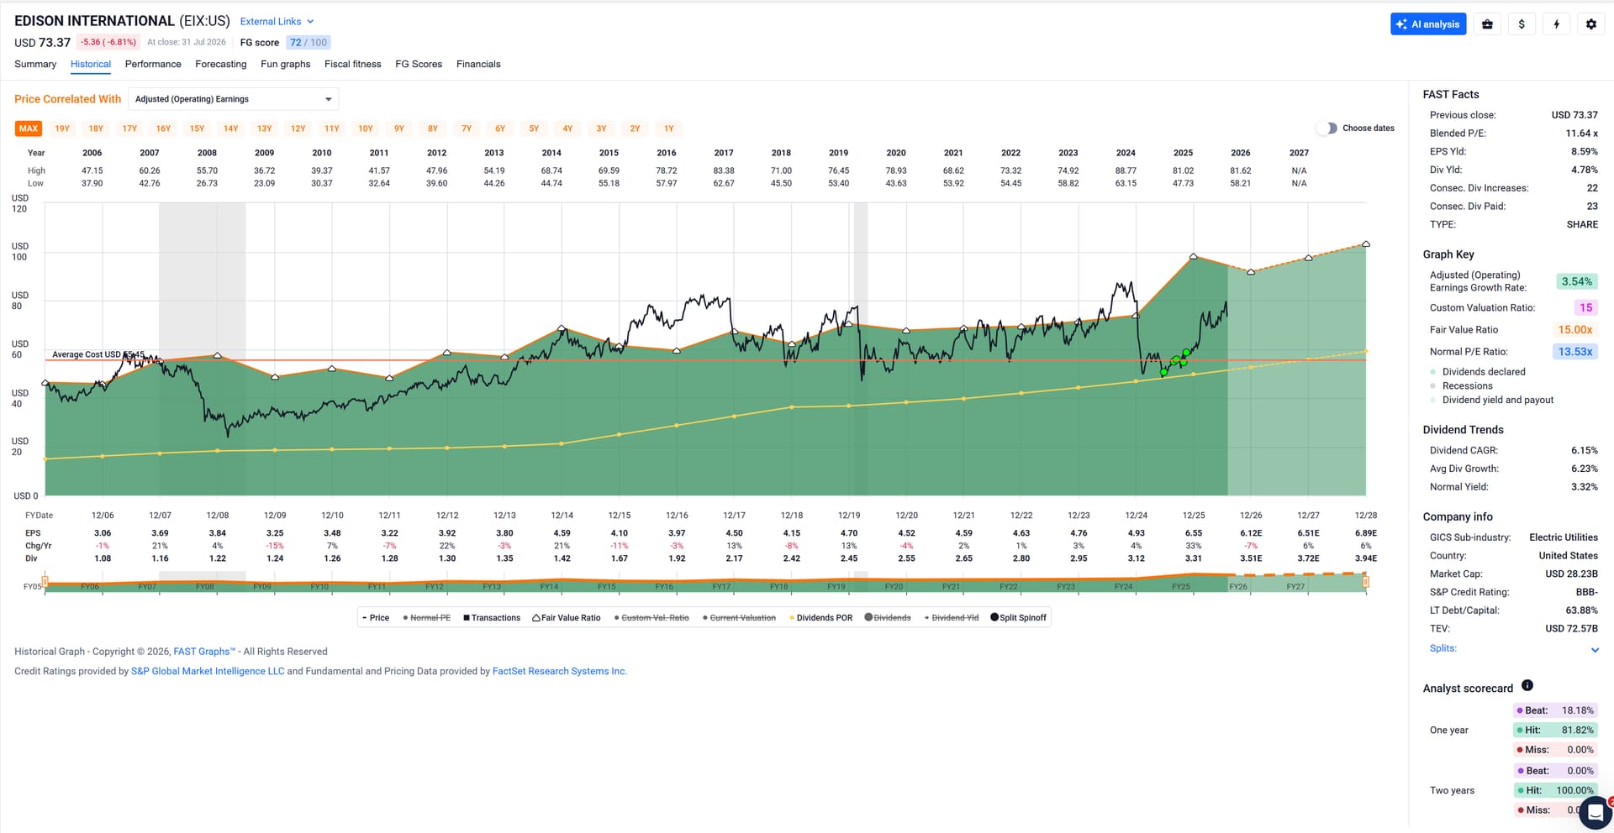Set the time range to 3Y
The width and height of the screenshot is (1614, 833).
pyautogui.click(x=601, y=128)
